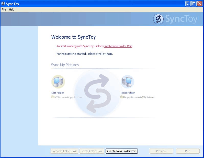Open the File menu
Image resolution: width=204 pixels, height=158 pixels.
pos(4,9)
